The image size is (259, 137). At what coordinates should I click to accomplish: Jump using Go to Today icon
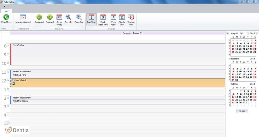[x=59, y=18]
